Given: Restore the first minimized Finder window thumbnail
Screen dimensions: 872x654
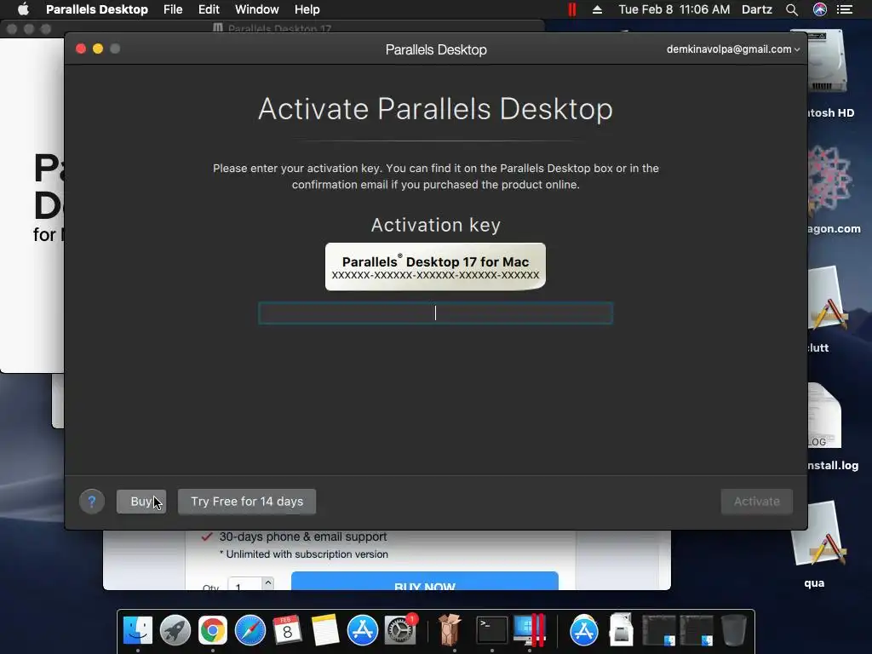Looking at the screenshot, I should tap(659, 631).
